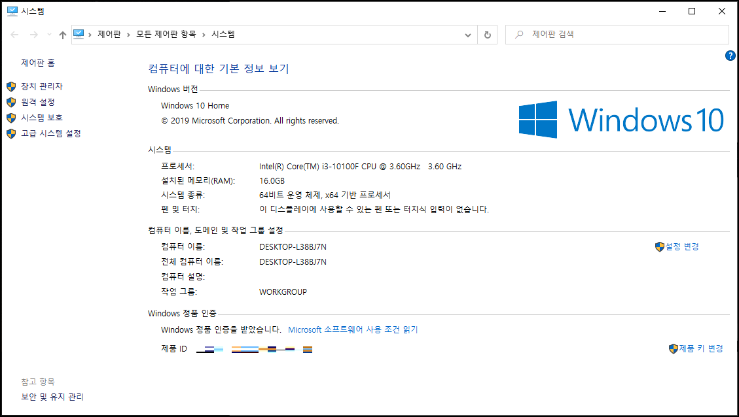Open Microsoft 소프트웨어 사용 조건 읽기 link

click(x=353, y=329)
